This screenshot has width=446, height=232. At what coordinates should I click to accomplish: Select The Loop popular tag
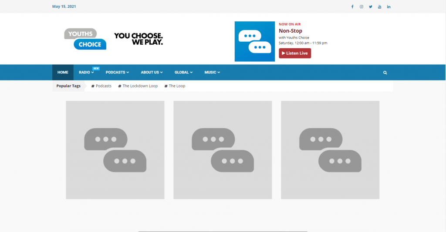pyautogui.click(x=175, y=86)
